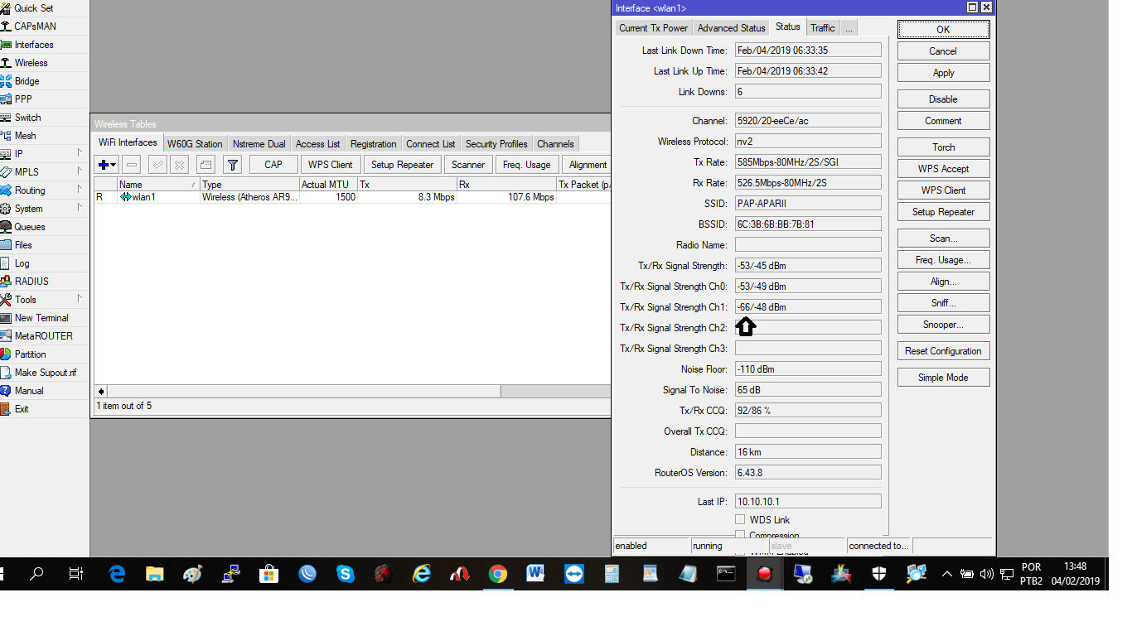Open Google Chrome from the taskbar
This screenshot has height=636, width=1132.
(497, 574)
